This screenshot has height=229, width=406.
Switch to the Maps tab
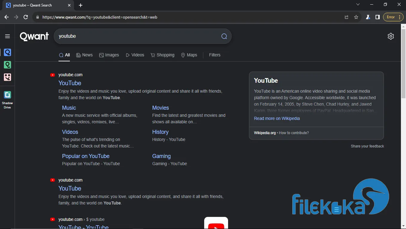click(189, 55)
